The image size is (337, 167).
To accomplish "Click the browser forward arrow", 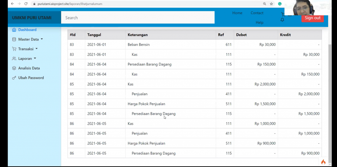I will coord(19,4).
